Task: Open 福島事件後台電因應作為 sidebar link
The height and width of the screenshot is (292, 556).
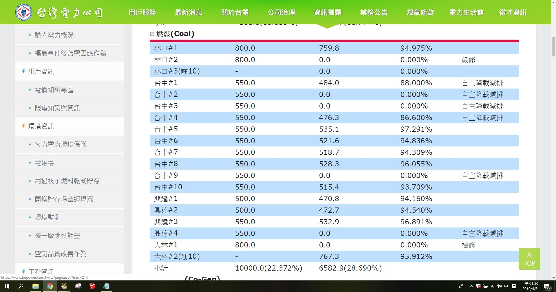Action: [70, 53]
